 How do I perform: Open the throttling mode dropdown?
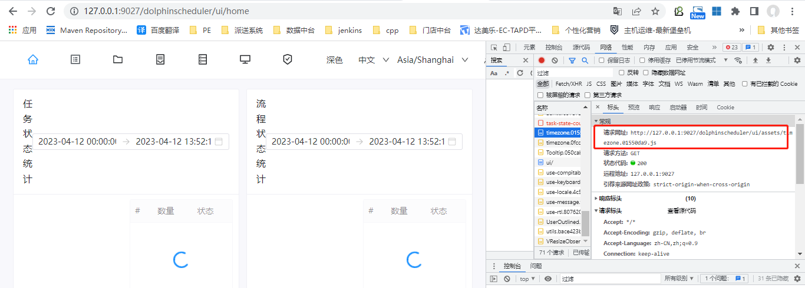pyautogui.click(x=702, y=60)
